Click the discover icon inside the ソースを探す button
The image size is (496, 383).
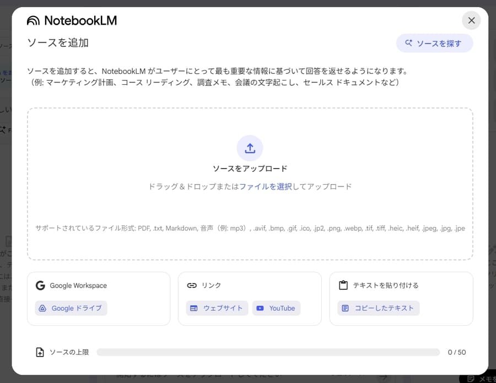pyautogui.click(x=409, y=43)
